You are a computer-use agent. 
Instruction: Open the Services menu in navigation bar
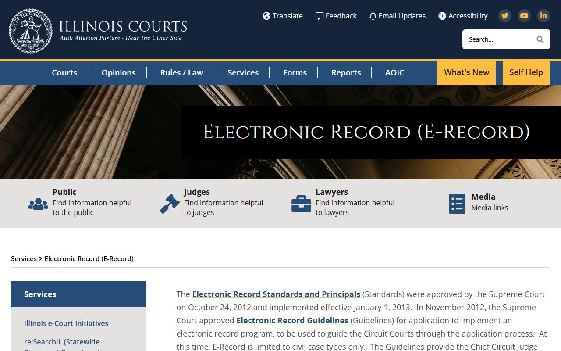coord(243,72)
